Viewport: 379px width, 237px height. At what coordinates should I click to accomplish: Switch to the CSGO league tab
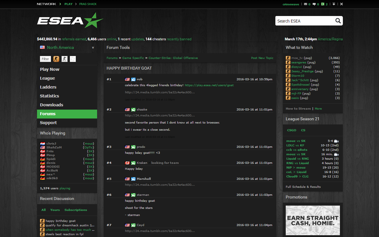292,130
